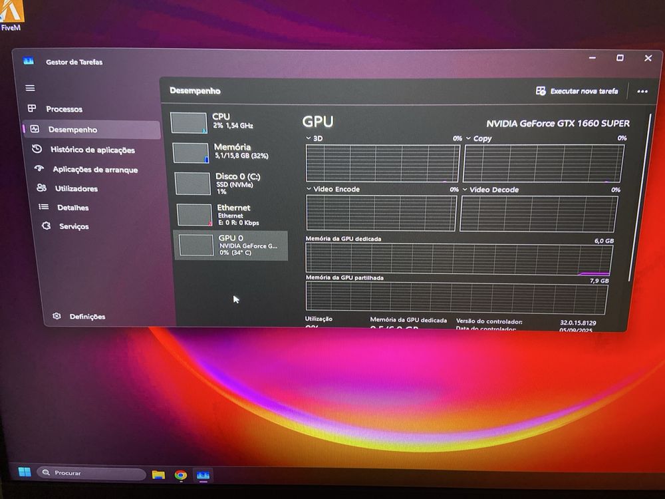Click the 7,9 GB shared memory maximum label
The image size is (665, 499).
[x=599, y=281]
